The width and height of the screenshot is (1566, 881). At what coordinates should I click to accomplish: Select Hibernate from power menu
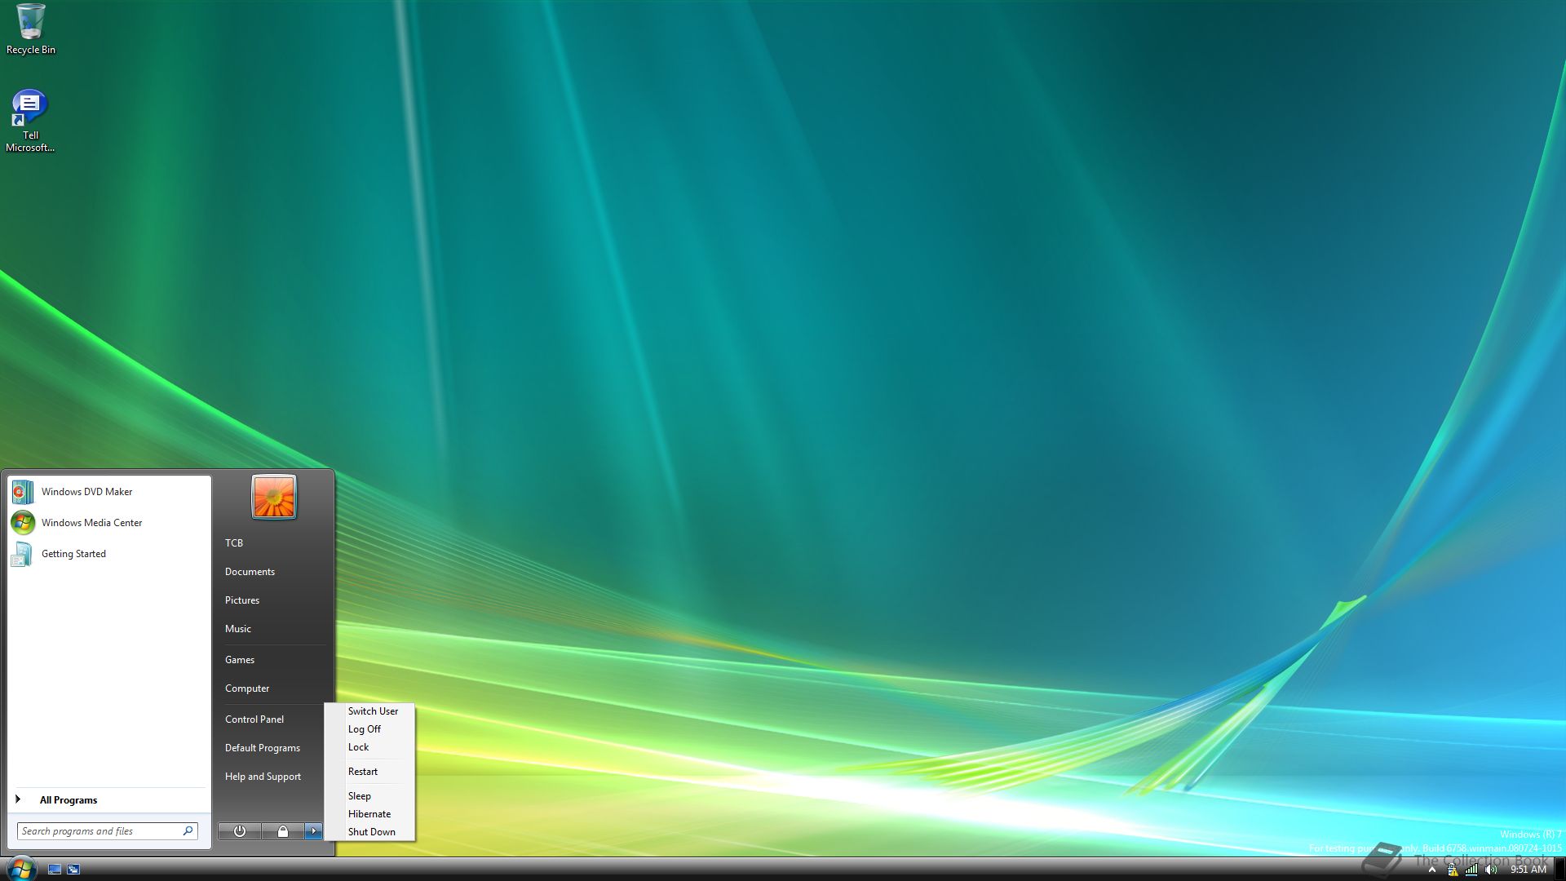[369, 814]
